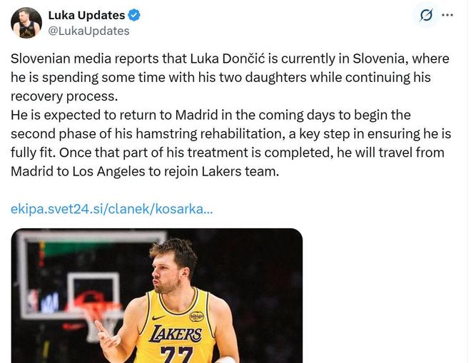
Task: Click the player's face in the attached image
Action: [171, 271]
